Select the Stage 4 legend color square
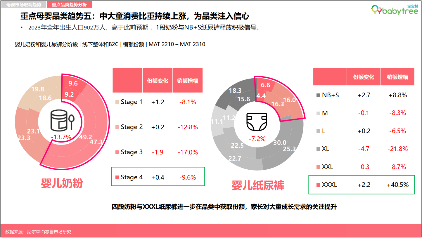422x238 pixels. tap(117, 177)
